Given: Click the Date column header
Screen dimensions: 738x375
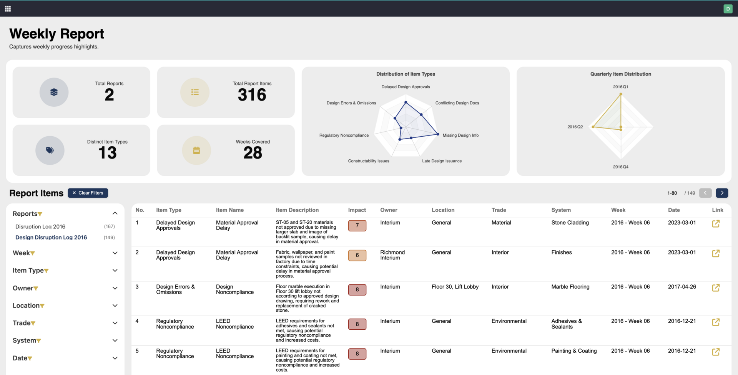Looking at the screenshot, I should tap(674, 210).
